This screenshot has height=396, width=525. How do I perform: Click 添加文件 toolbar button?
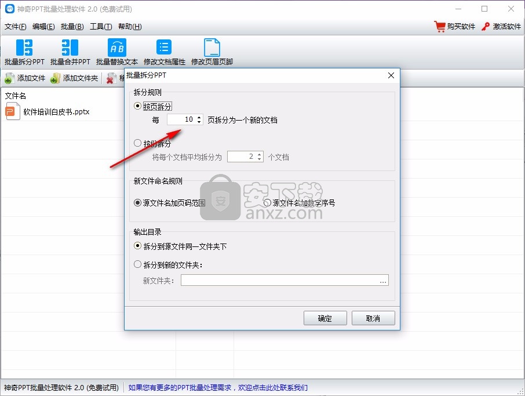[x=25, y=78]
